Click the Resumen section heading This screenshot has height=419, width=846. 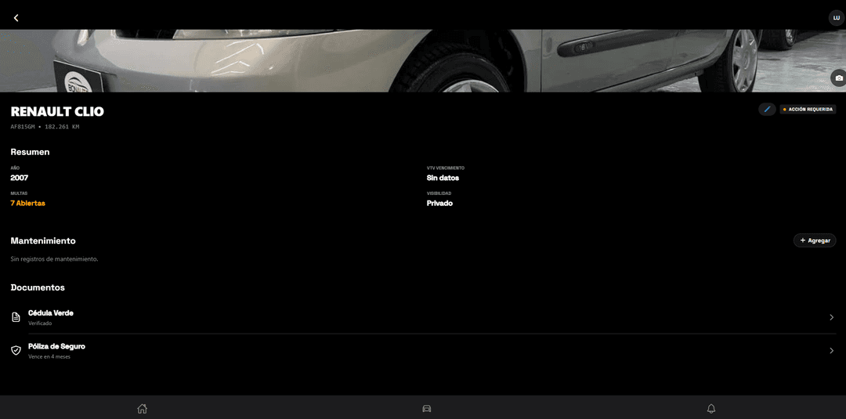click(x=31, y=152)
